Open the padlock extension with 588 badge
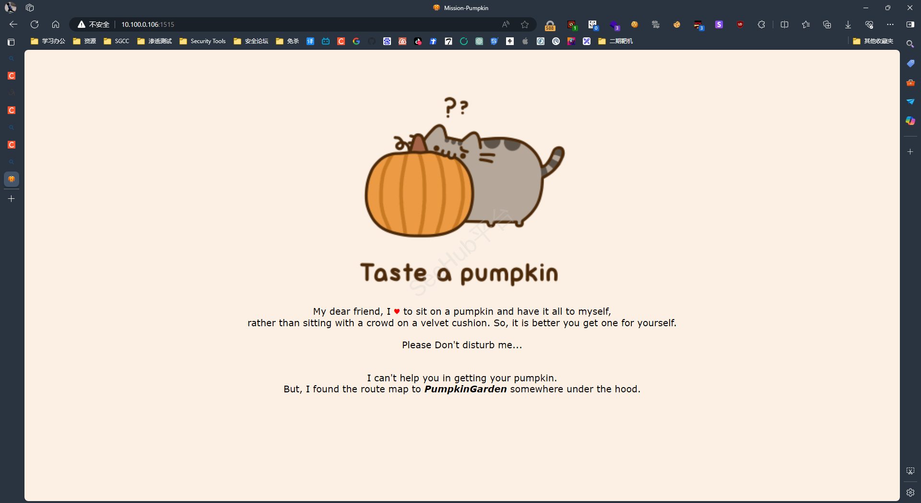The height and width of the screenshot is (503, 921). pyautogui.click(x=550, y=25)
